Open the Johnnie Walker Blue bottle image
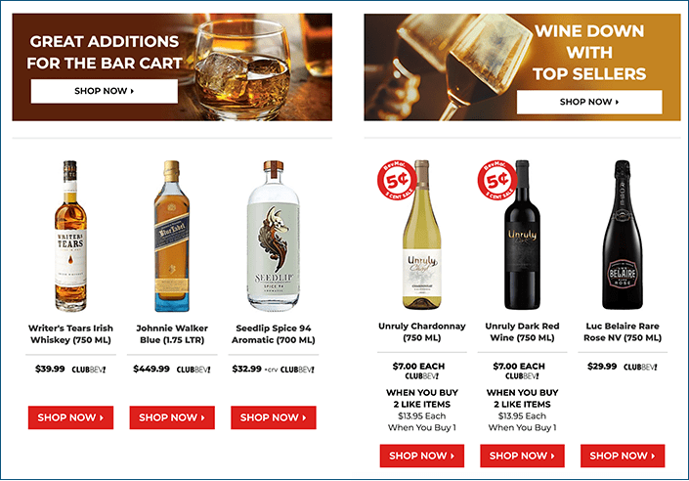The height and width of the screenshot is (481, 689). coord(172,237)
